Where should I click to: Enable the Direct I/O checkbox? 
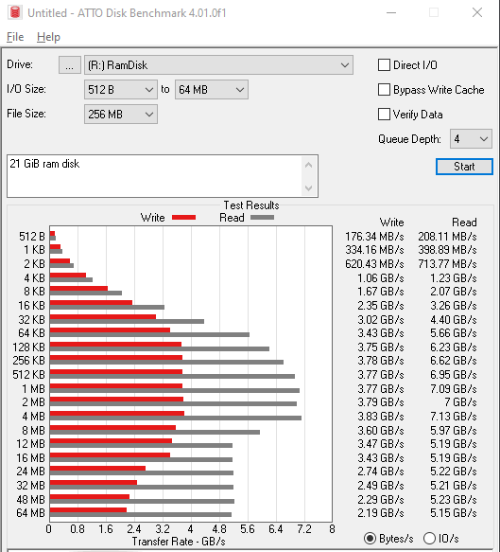pyautogui.click(x=384, y=65)
